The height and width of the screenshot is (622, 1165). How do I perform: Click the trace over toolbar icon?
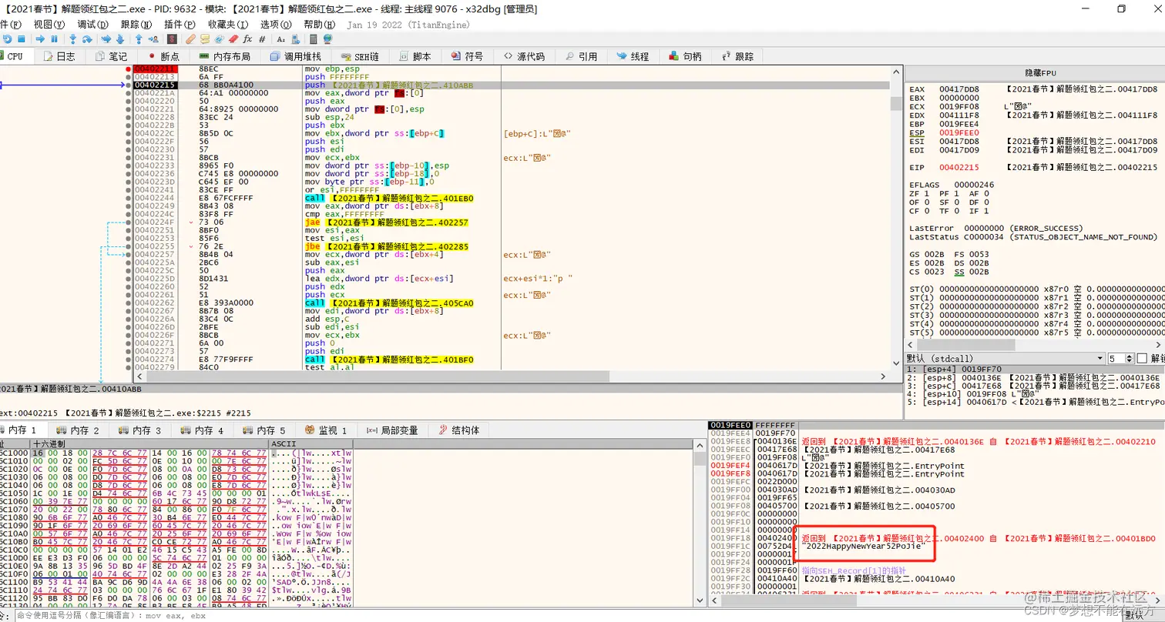120,38
